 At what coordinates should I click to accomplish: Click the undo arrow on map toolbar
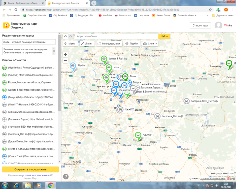pyautogui.click(x=65, y=37)
